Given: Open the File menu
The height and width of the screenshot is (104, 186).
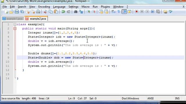Looking at the screenshot, I should (5, 7).
